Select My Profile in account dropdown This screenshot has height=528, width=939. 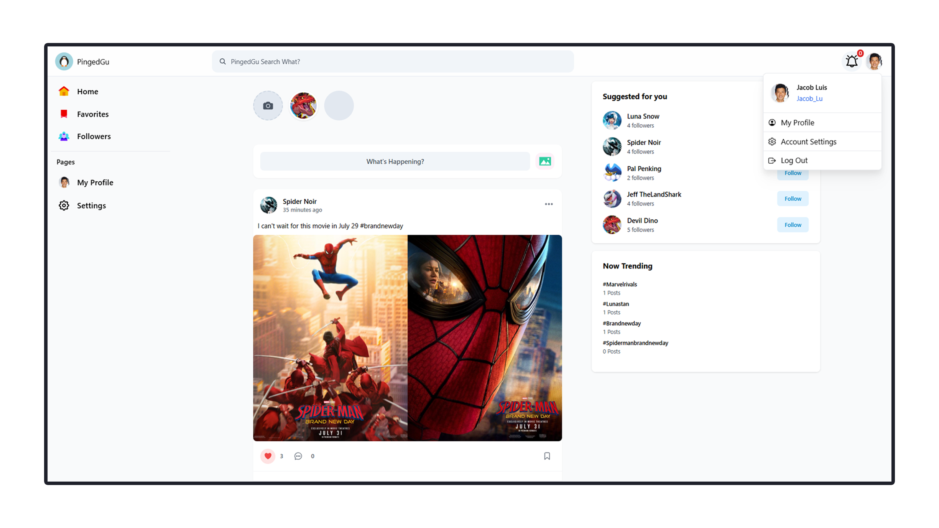pyautogui.click(x=822, y=123)
